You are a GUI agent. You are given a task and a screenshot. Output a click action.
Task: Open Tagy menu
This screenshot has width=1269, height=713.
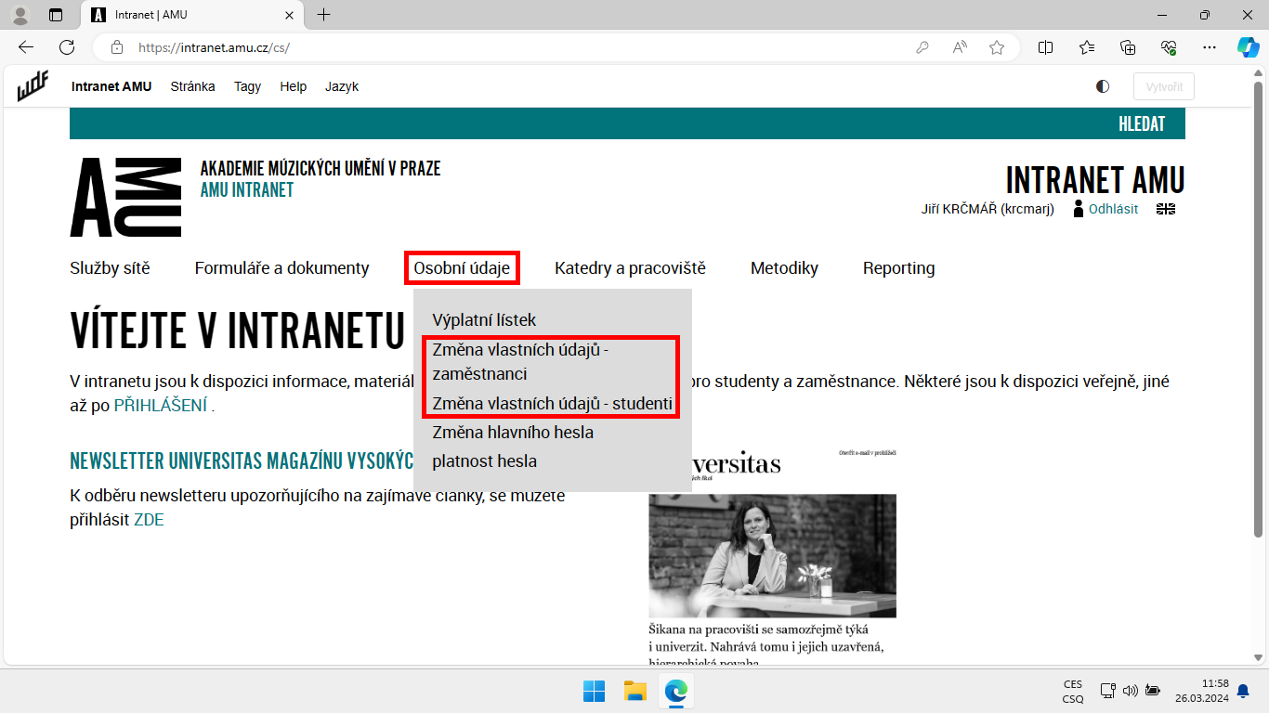pos(247,86)
